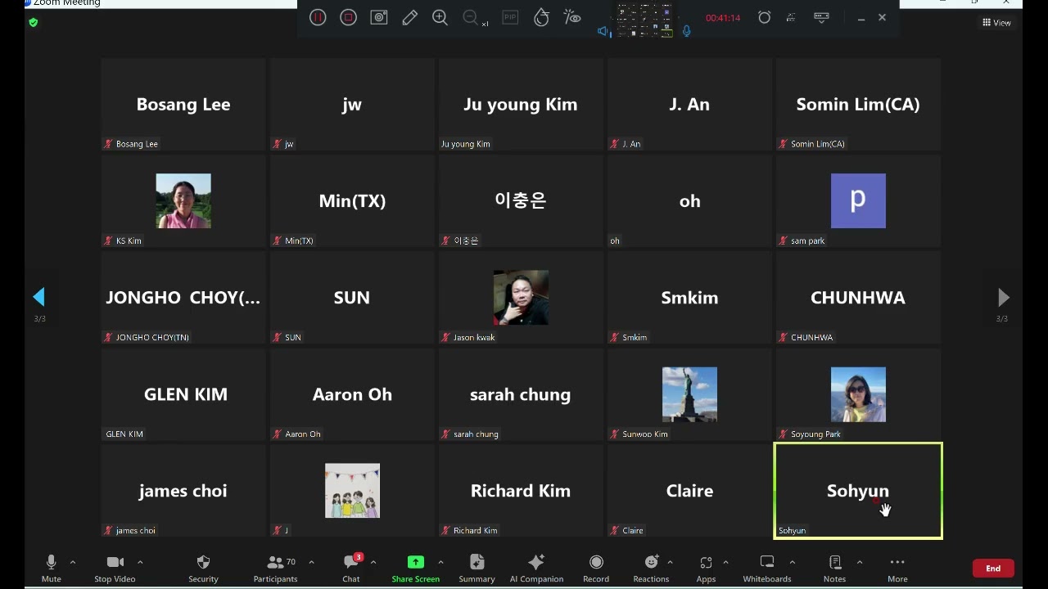Open the Reactions menu
This screenshot has width=1048, height=589.
click(x=651, y=568)
